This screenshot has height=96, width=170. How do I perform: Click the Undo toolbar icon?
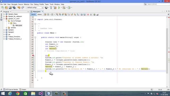19,8
